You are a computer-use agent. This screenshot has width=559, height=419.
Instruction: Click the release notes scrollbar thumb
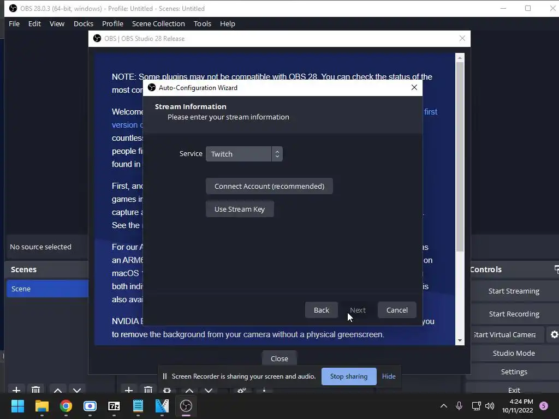click(x=460, y=157)
